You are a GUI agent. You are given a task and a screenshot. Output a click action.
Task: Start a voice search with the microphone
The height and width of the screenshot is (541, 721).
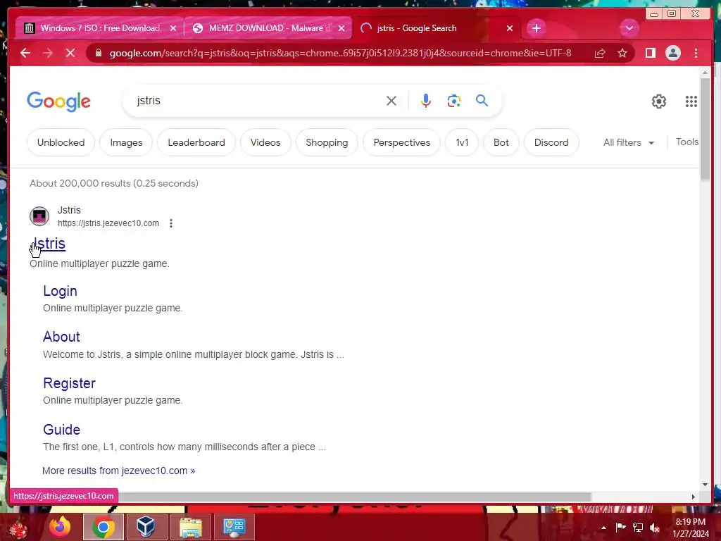(426, 101)
